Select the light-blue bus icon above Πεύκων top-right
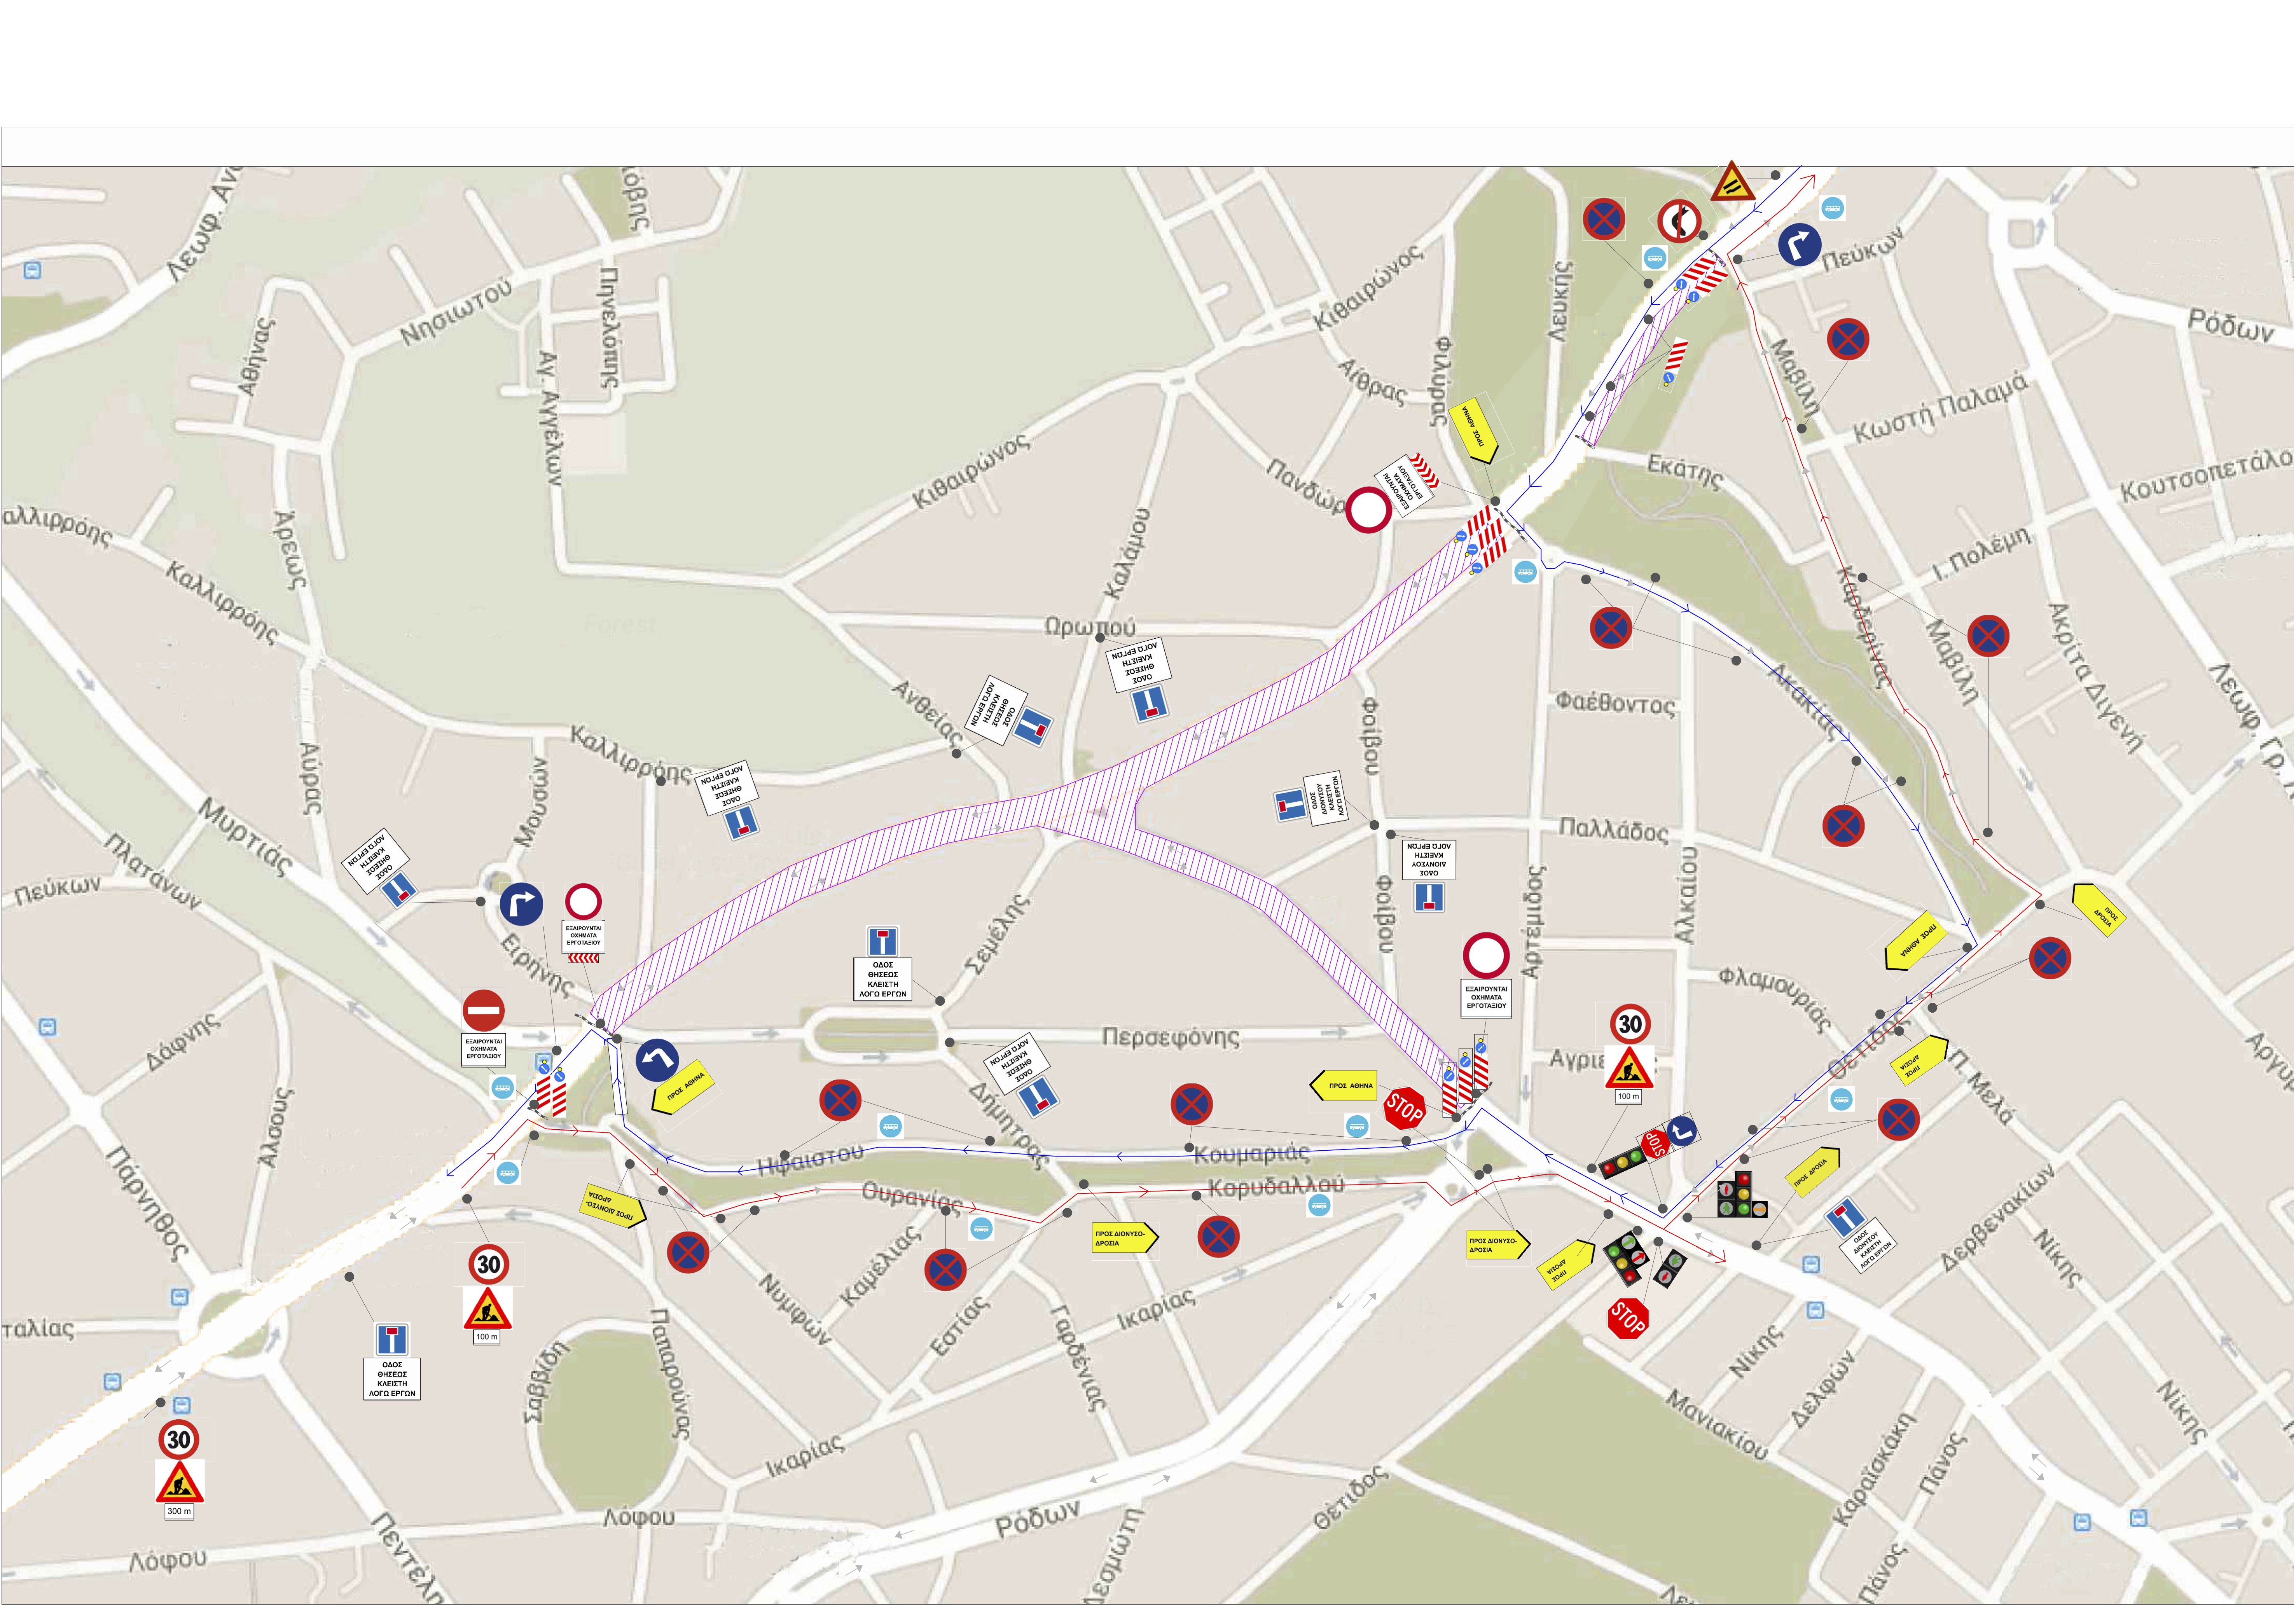 (x=1832, y=208)
